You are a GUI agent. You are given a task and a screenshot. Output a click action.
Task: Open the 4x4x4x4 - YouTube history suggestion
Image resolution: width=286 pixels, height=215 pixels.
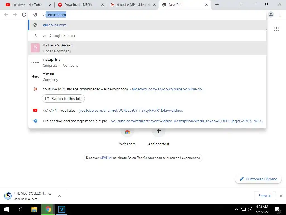[x=147, y=110]
